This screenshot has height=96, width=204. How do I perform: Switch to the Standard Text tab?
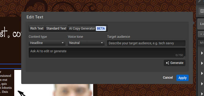point(56,29)
